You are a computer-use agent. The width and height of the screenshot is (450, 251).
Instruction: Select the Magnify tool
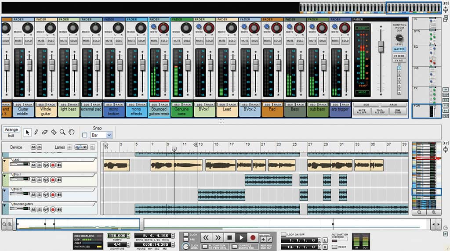pyautogui.click(x=62, y=132)
